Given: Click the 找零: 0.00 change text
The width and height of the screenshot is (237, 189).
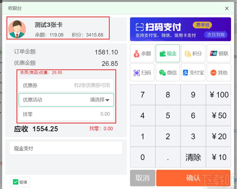Looking at the screenshot, I should pos(101,129).
